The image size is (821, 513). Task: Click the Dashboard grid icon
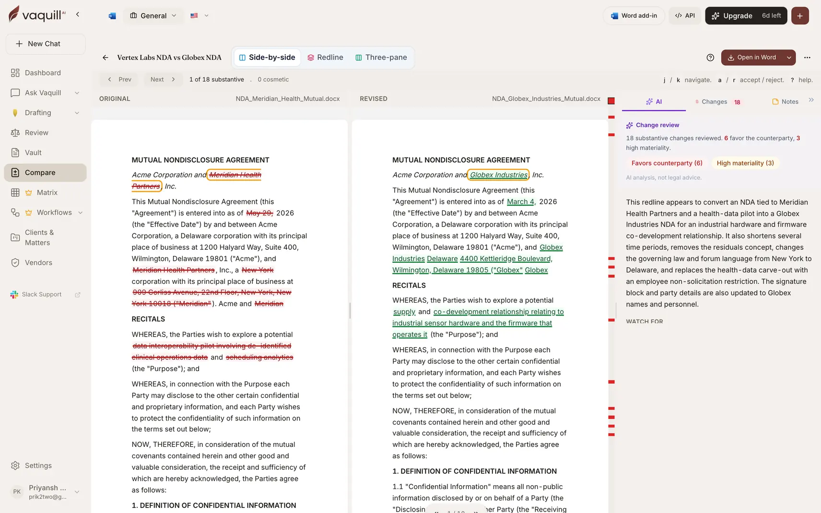pyautogui.click(x=15, y=73)
